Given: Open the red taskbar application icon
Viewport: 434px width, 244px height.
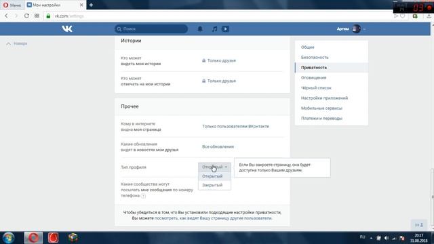Looking at the screenshot, I should 53,238.
